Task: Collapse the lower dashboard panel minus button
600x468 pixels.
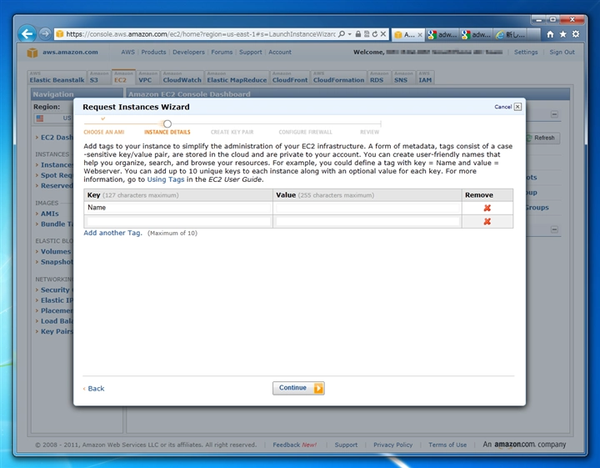Action: point(554,229)
